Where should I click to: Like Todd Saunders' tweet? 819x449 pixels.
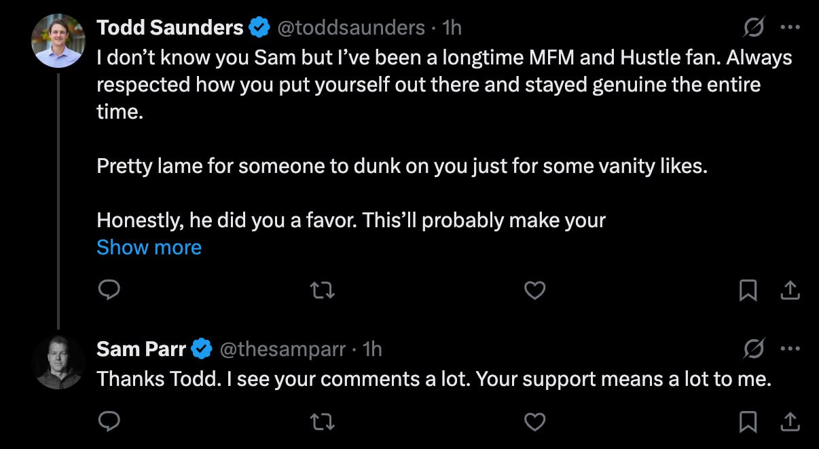click(x=535, y=290)
